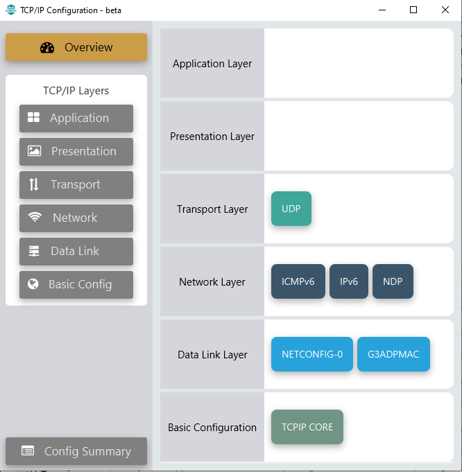The height and width of the screenshot is (472, 462).
Task: Select the UDP module
Action: 291,209
